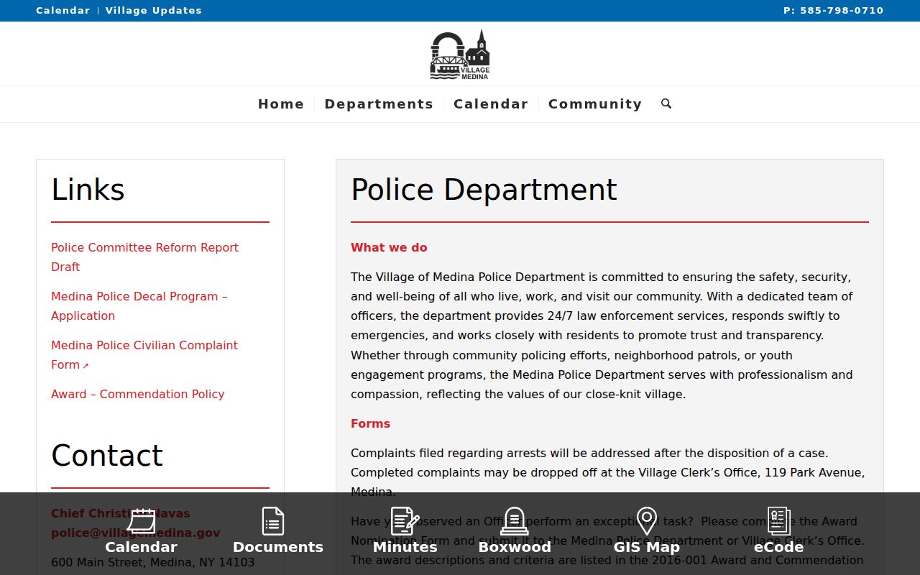
Task: Go to Home in main navigation
Action: pyautogui.click(x=281, y=104)
